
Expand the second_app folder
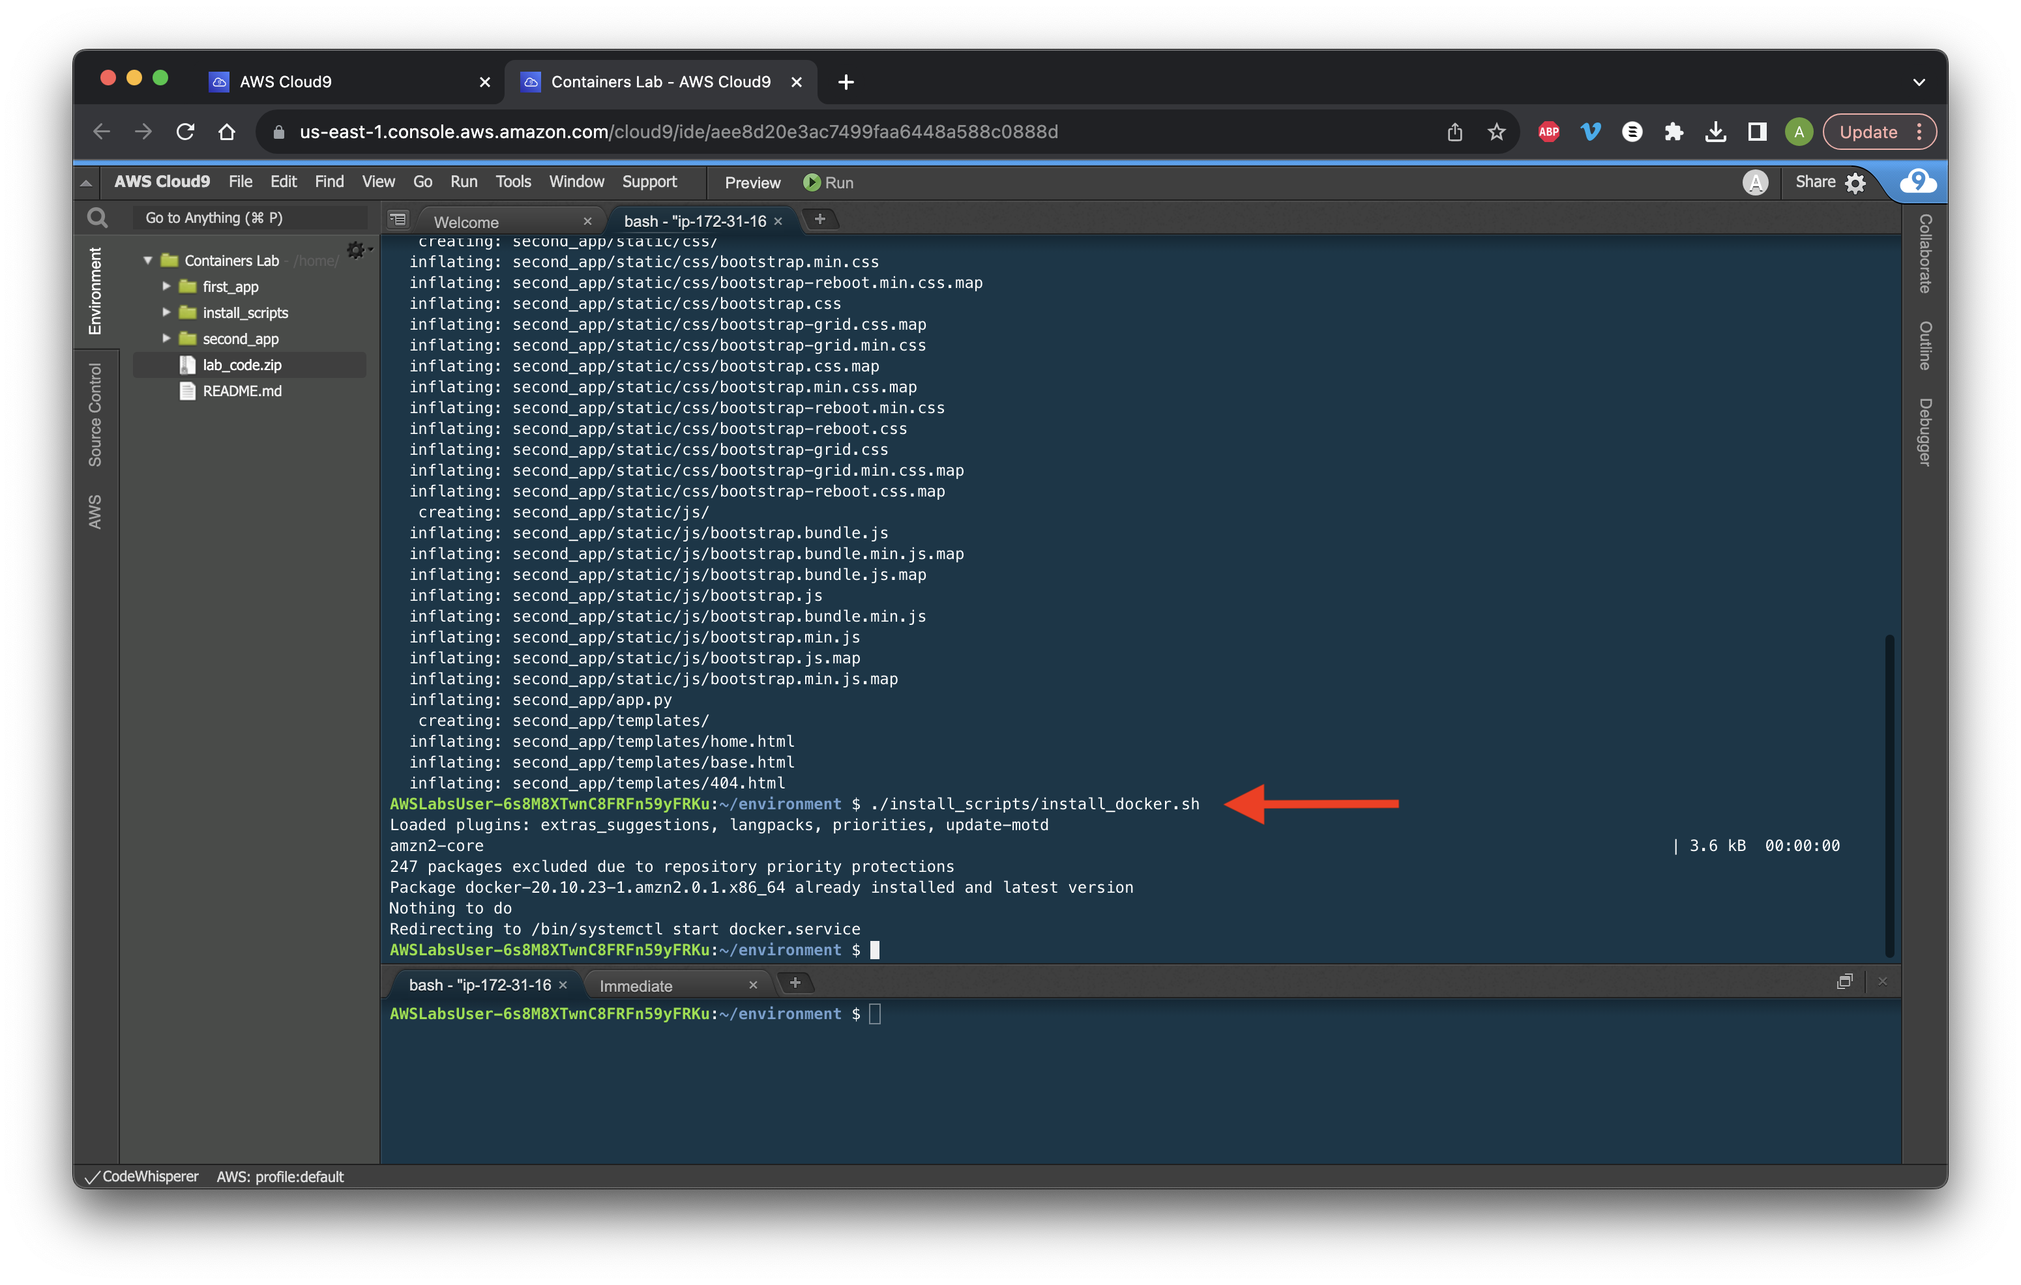166,338
